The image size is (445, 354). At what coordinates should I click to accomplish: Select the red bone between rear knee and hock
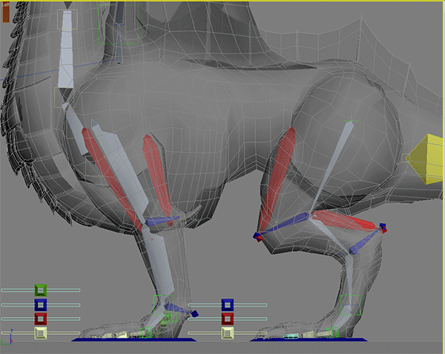tap(345, 221)
